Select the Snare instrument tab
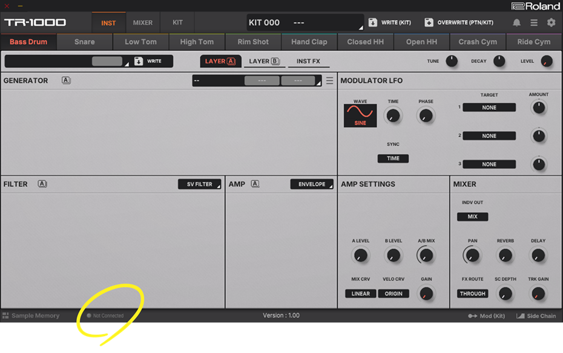This screenshot has height=353, width=563. click(x=85, y=42)
